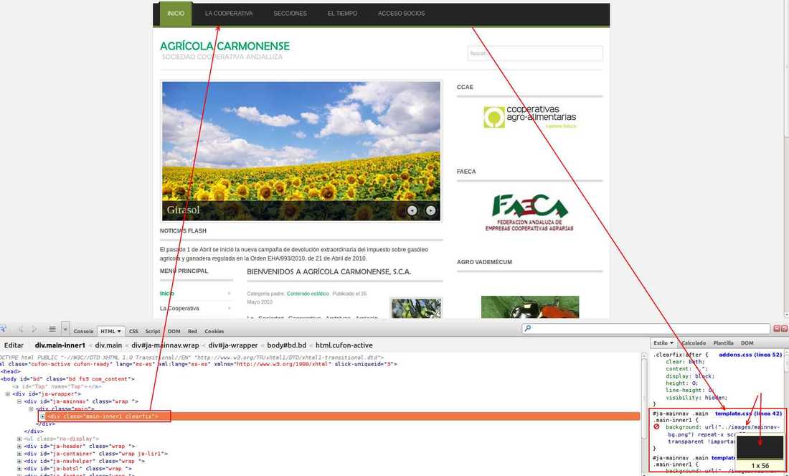Expand the div id ja-container node
Image resolution: width=789 pixels, height=476 pixels.
19,454
